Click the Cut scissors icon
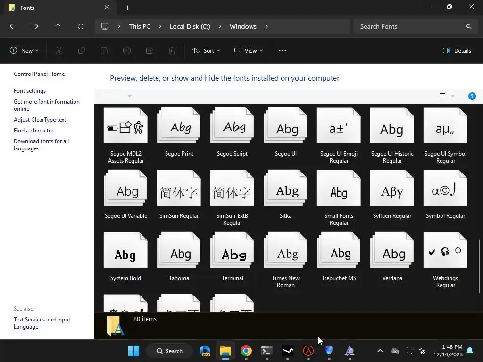This screenshot has width=483, height=362. (x=59, y=50)
